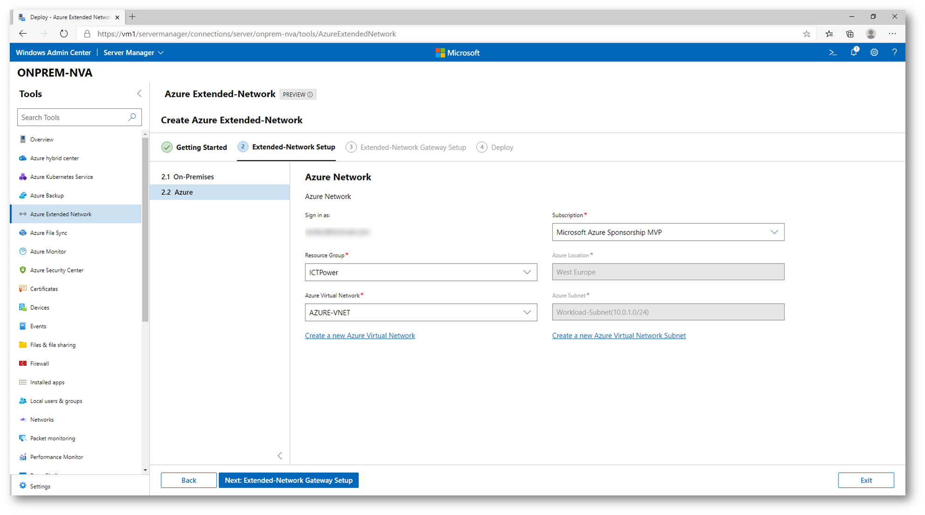925x515 pixels.
Task: Open the Azure Virtual Network dropdown
Action: (421, 313)
